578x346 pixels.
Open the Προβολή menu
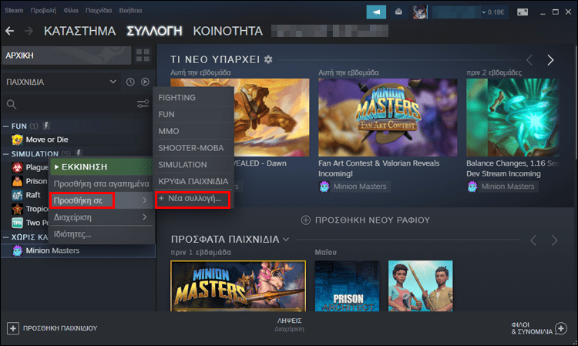[x=43, y=10]
